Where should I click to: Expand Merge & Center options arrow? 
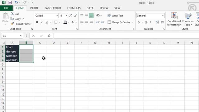pyautogui.click(x=133, y=22)
